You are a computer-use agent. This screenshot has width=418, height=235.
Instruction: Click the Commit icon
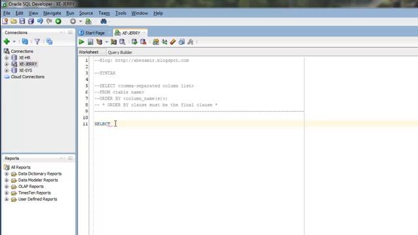pos(135,42)
